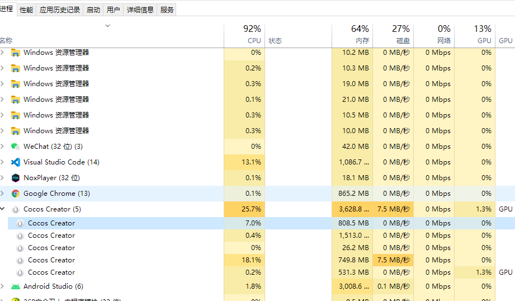Sort processes by the 13% GPU column
The width and height of the screenshot is (515, 301).
click(x=475, y=35)
